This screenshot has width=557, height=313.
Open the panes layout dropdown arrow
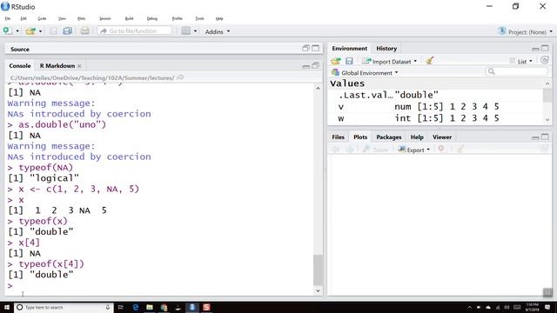point(195,31)
